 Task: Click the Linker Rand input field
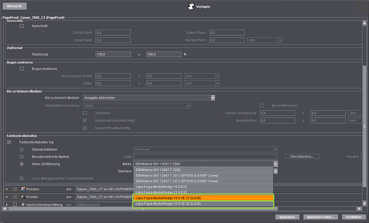point(113,40)
